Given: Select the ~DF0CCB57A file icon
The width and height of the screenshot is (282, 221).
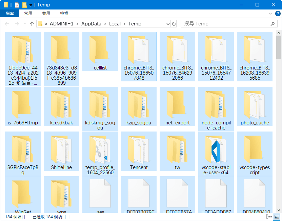Looking at the screenshot, I should click(x=177, y=193).
